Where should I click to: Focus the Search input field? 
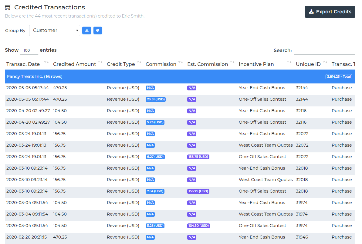coord(324,50)
